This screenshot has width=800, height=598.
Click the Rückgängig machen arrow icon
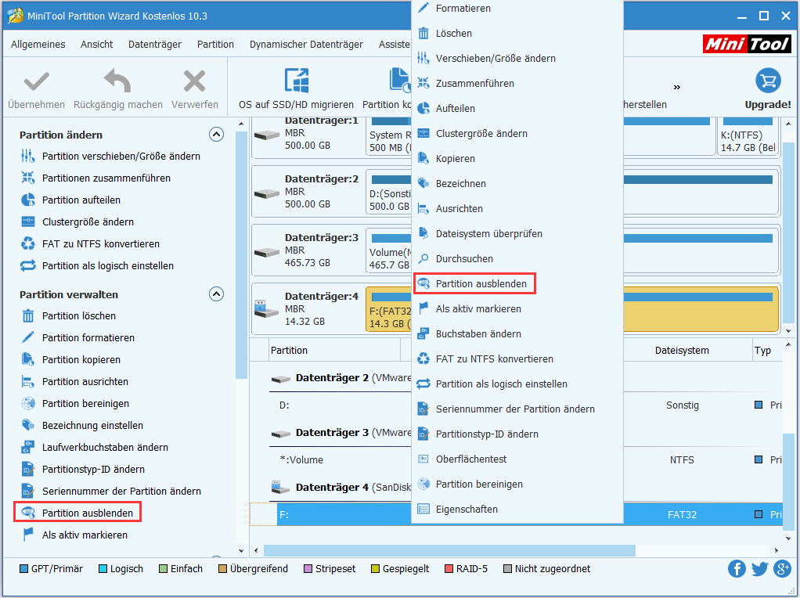[117, 81]
